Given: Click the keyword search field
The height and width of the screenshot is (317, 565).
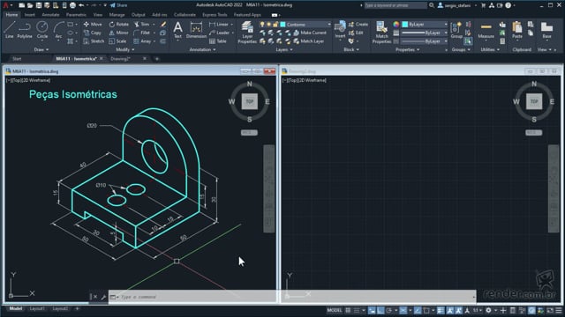Looking at the screenshot, I should click(395, 5).
